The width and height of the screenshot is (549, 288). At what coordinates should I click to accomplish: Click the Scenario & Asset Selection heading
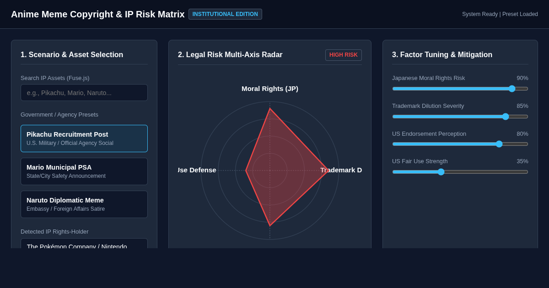pos(72,55)
